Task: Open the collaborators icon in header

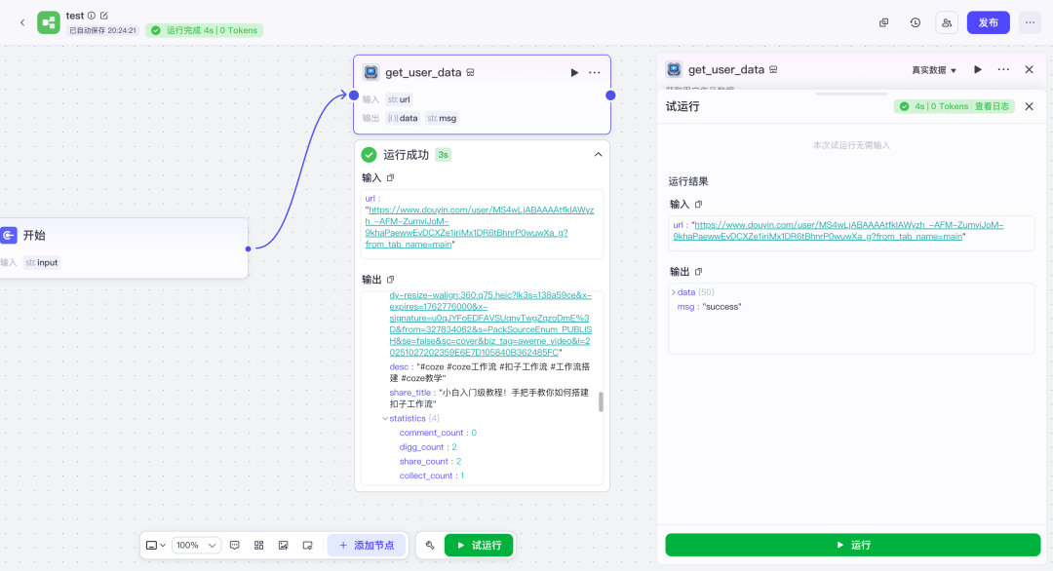Action: (946, 22)
